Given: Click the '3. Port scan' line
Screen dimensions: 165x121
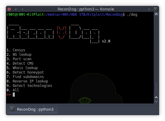Looking at the screenshot, I should pos(19,59).
